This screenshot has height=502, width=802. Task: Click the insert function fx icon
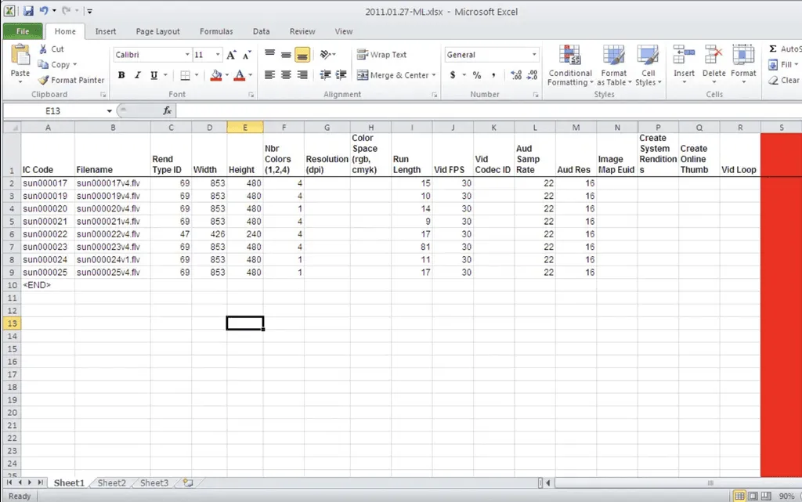click(x=167, y=111)
